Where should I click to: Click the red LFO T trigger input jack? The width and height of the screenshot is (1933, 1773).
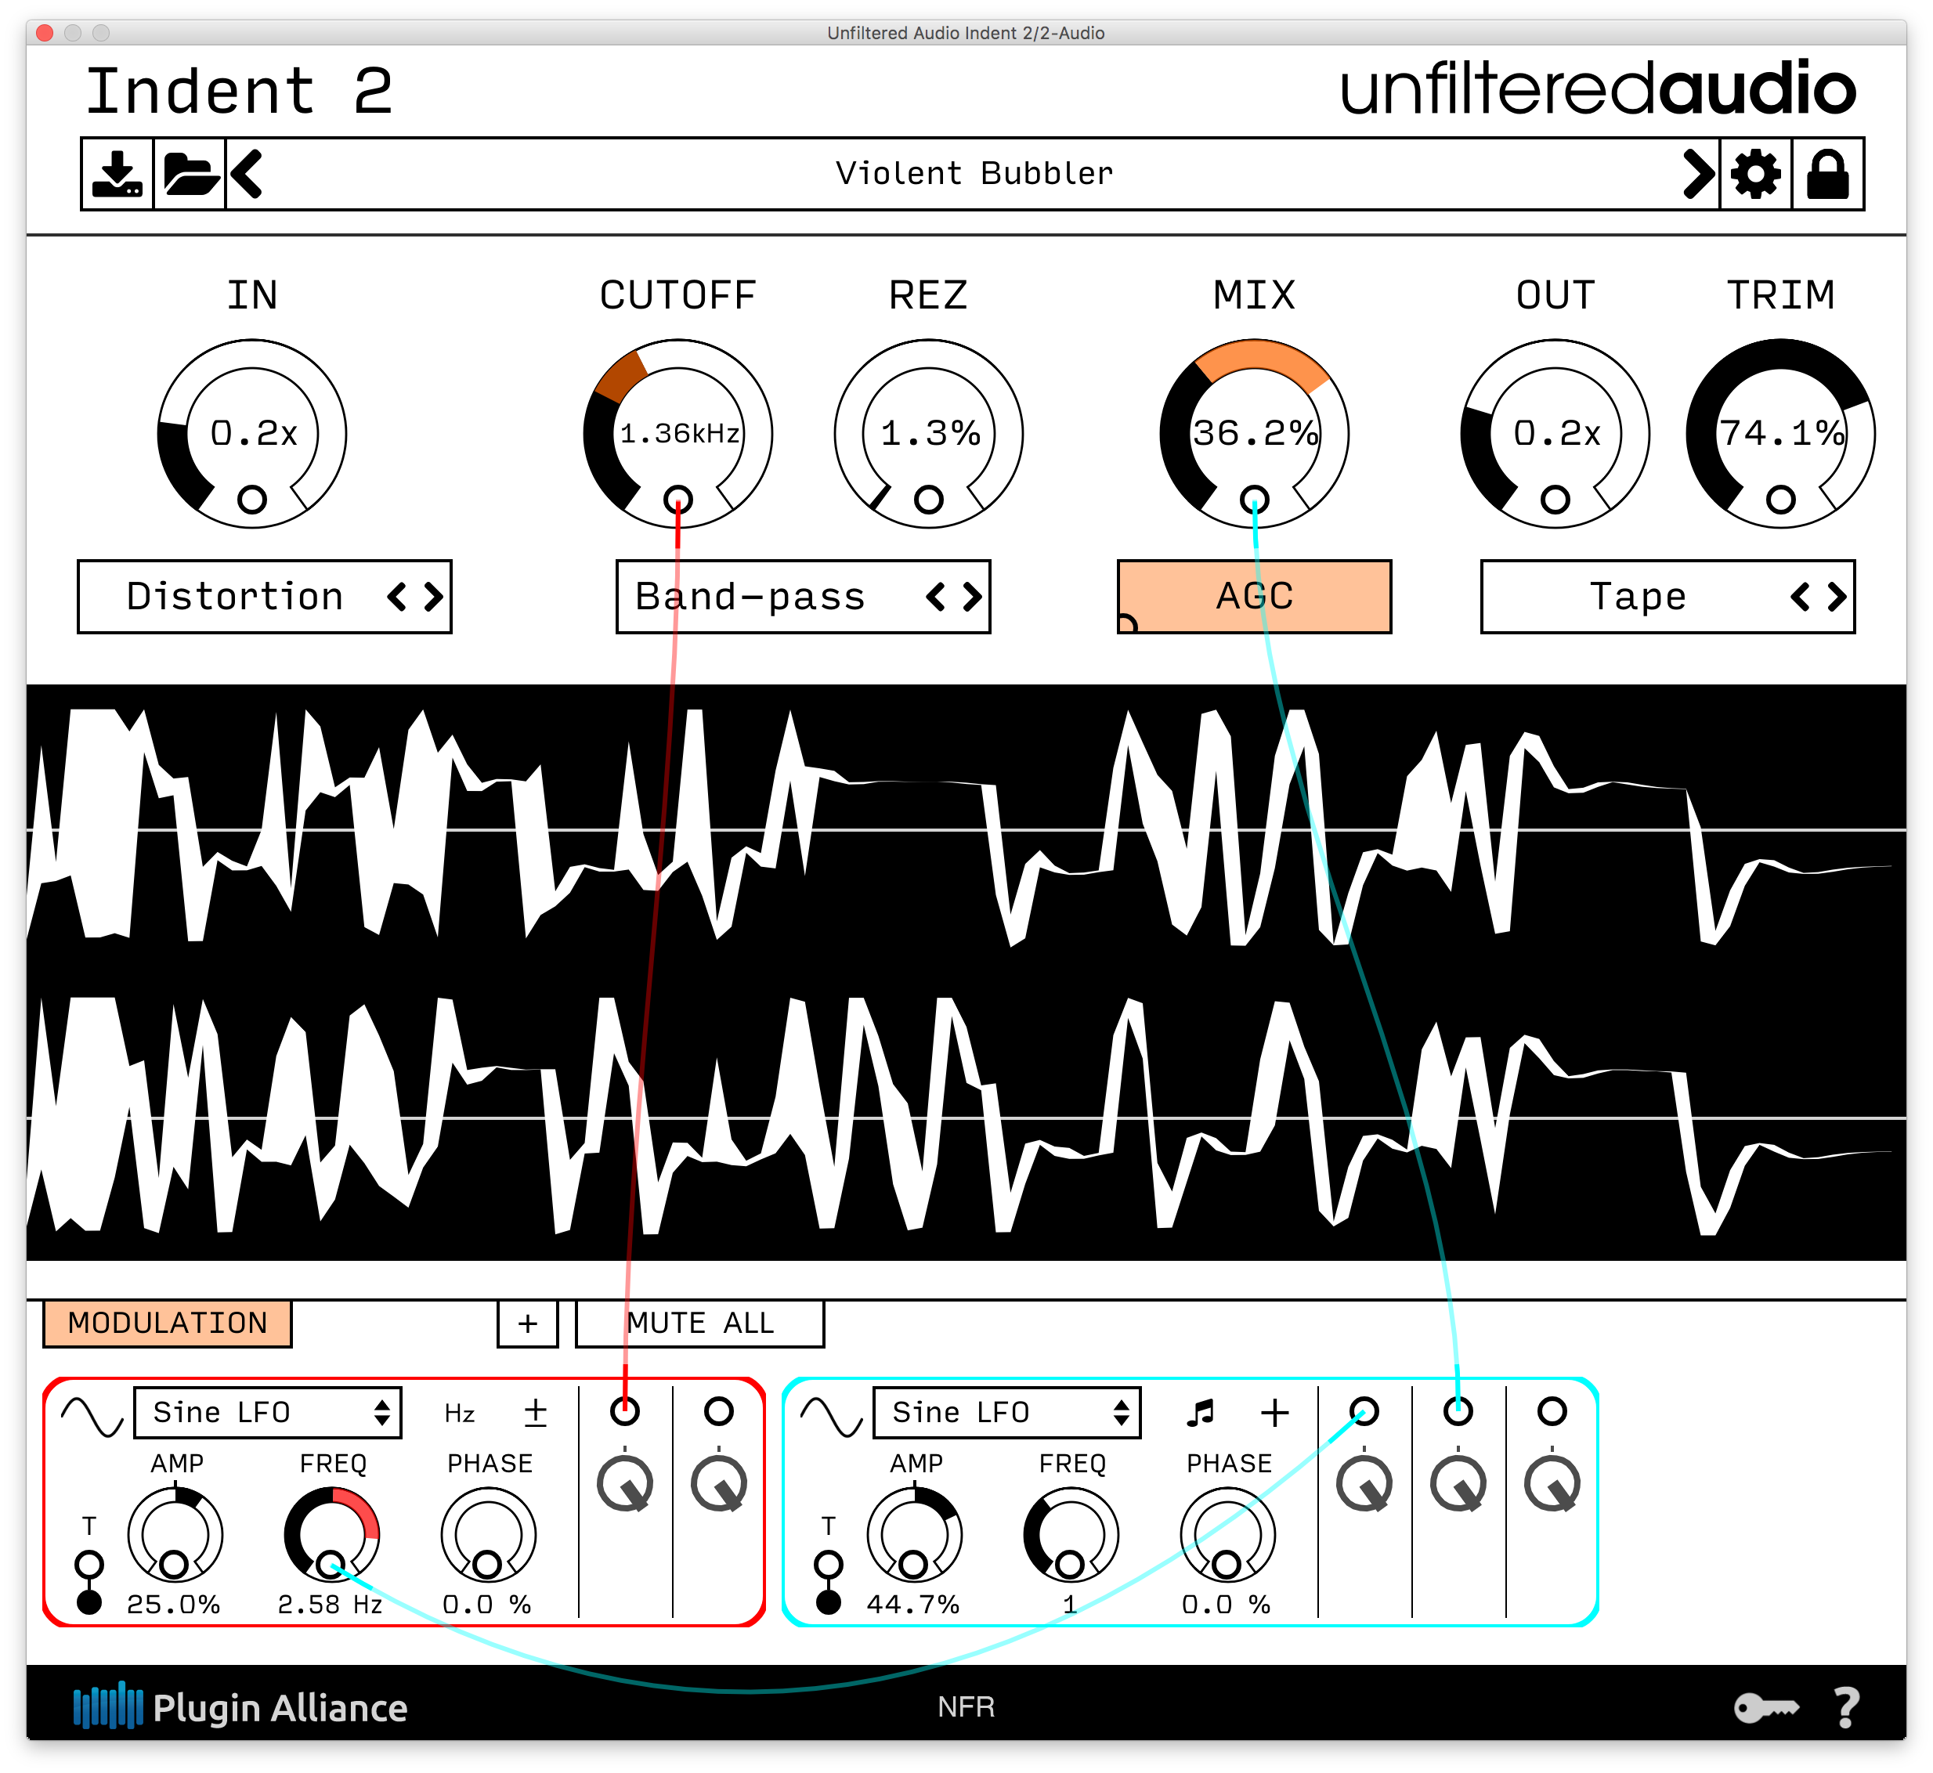pyautogui.click(x=89, y=1564)
